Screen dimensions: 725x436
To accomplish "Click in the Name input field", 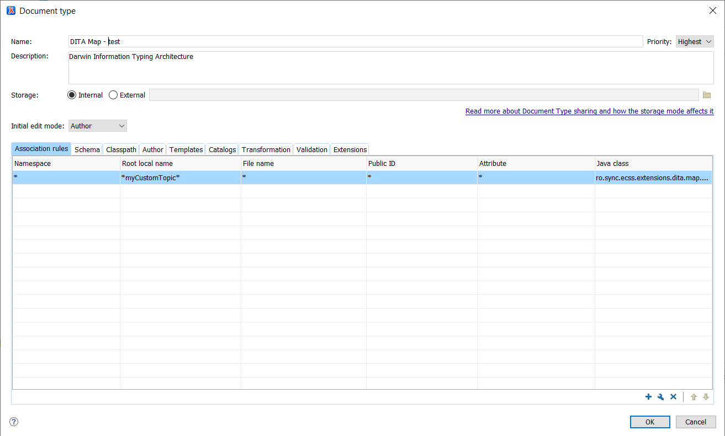I will click(x=356, y=41).
